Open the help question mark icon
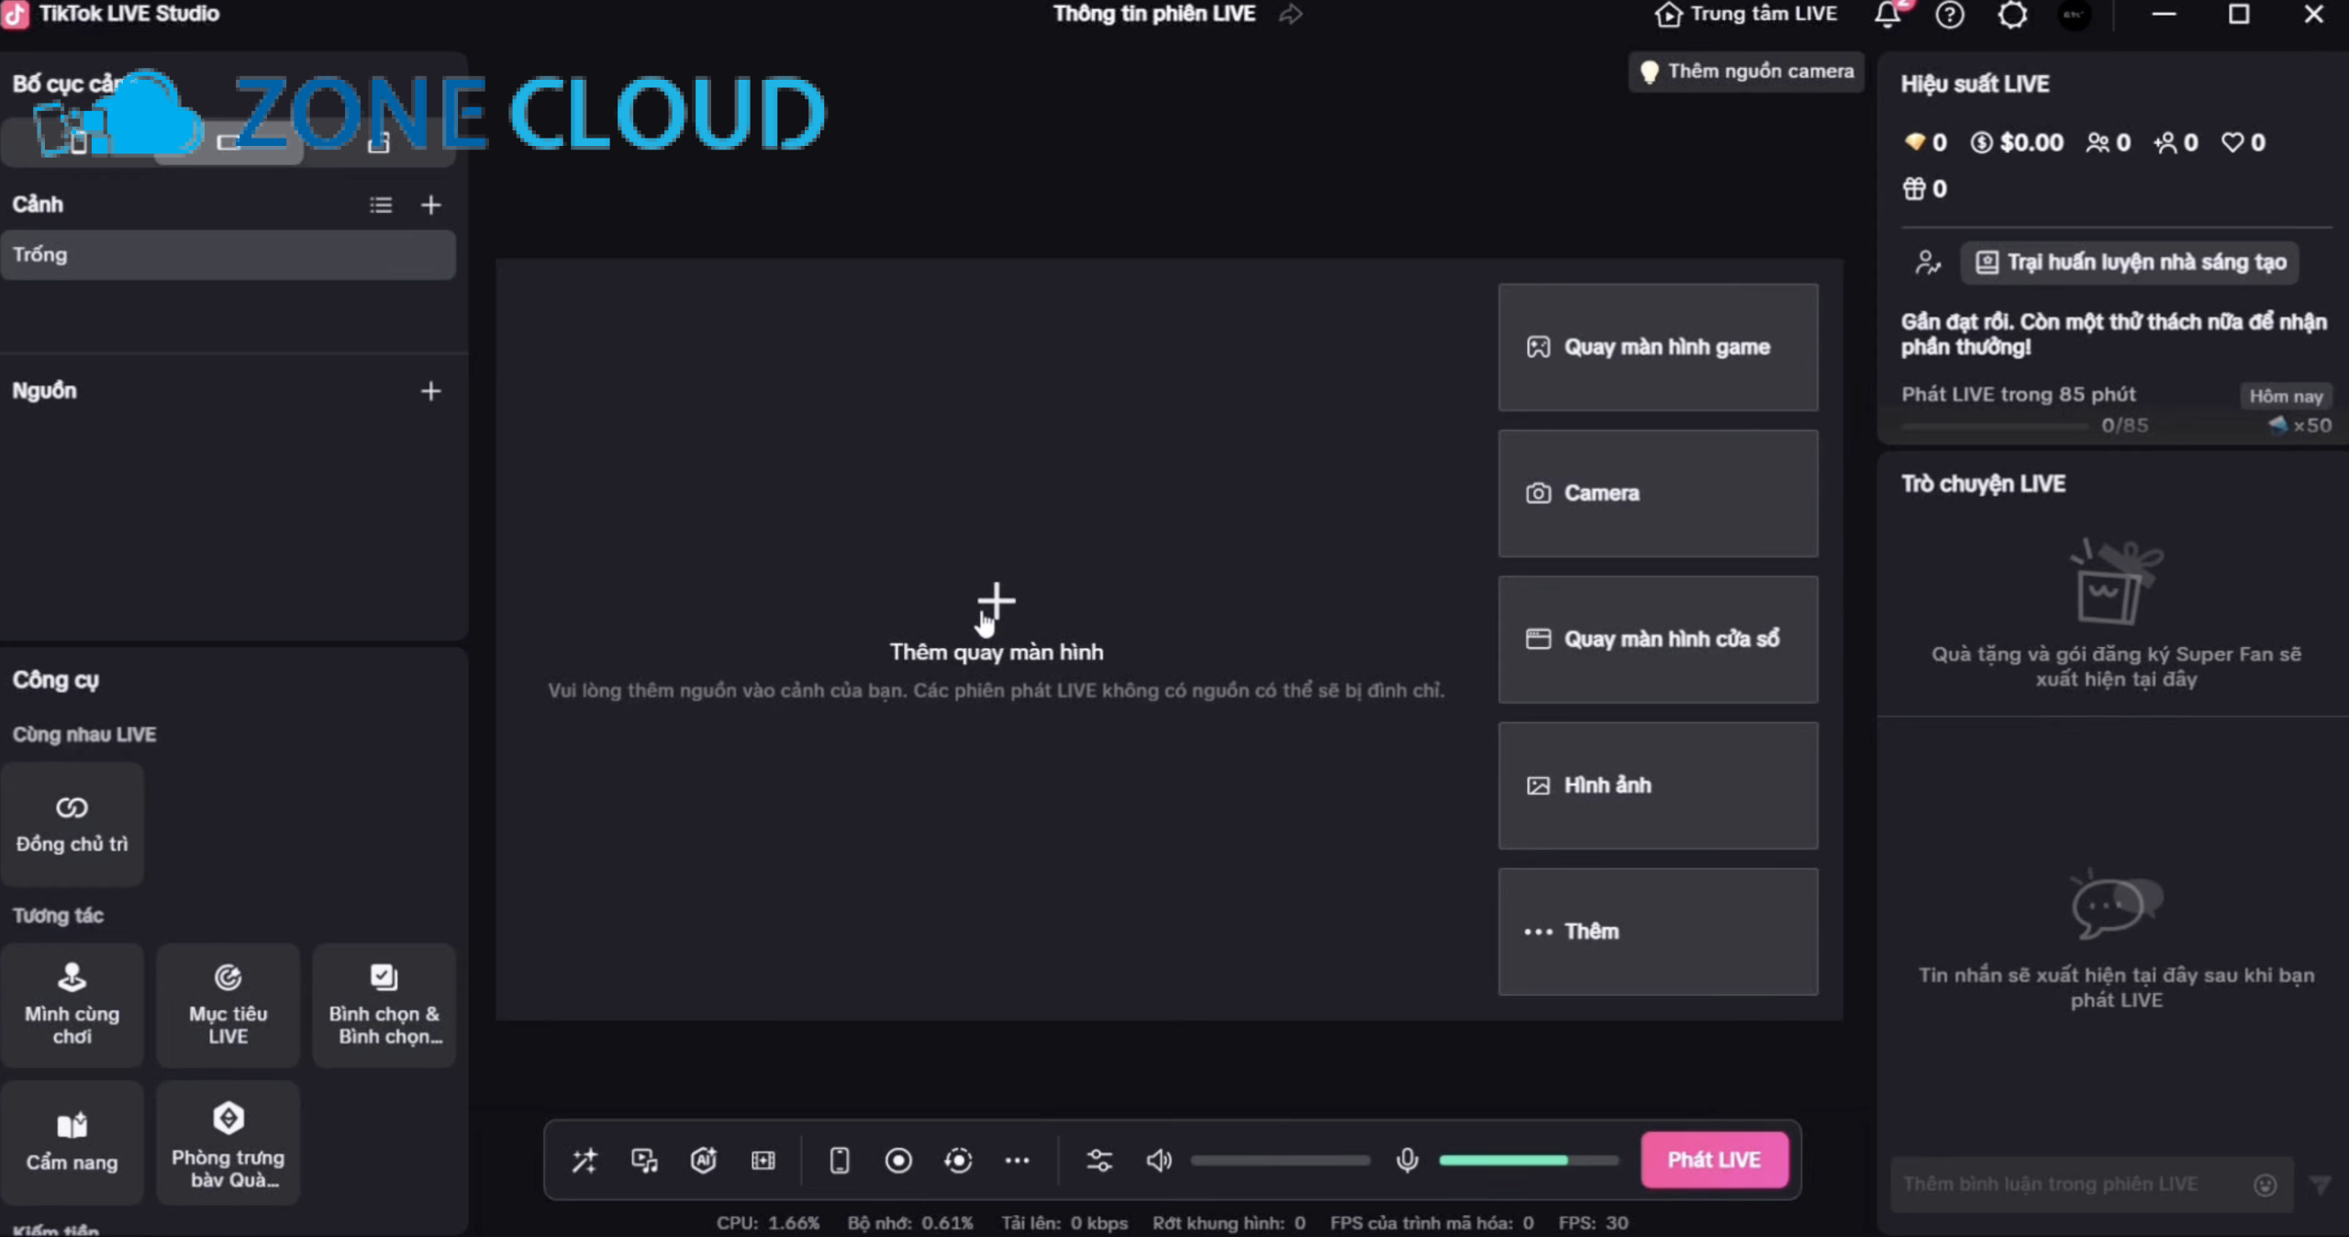Screen dimensions: 2349x1237 (1950, 15)
